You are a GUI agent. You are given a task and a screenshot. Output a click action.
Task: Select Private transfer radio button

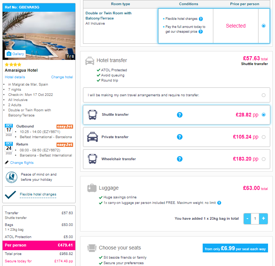[263, 137]
